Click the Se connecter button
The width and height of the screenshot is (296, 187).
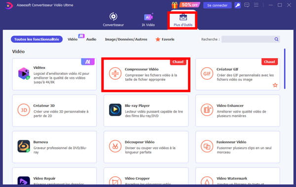pyautogui.click(x=217, y=5)
